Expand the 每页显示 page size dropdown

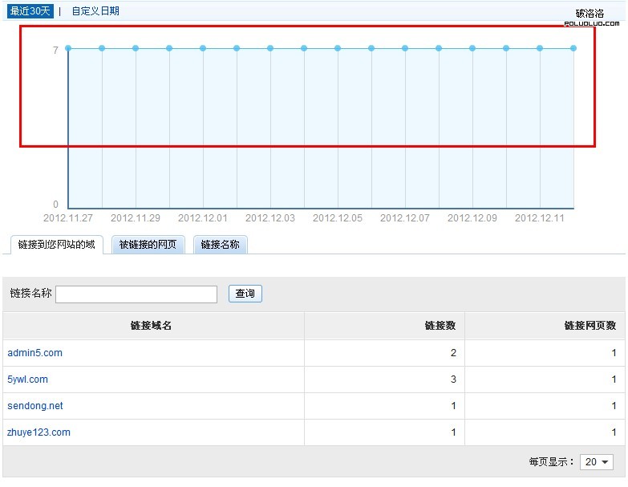tap(597, 462)
